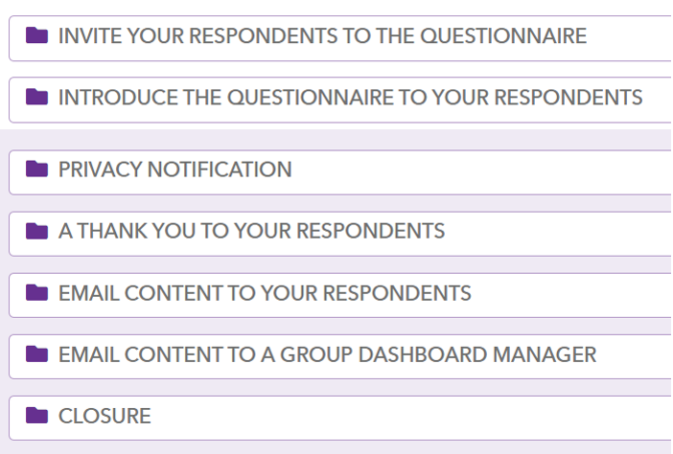This screenshot has height=454, width=673.
Task: Click empty row space after Email Content To Your Respondents
Action: coord(570,295)
